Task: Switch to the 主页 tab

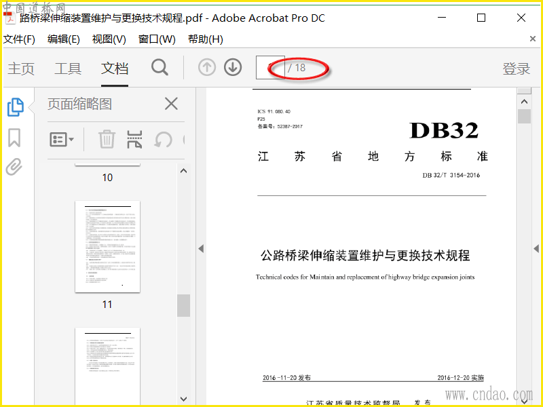Action: (21, 69)
